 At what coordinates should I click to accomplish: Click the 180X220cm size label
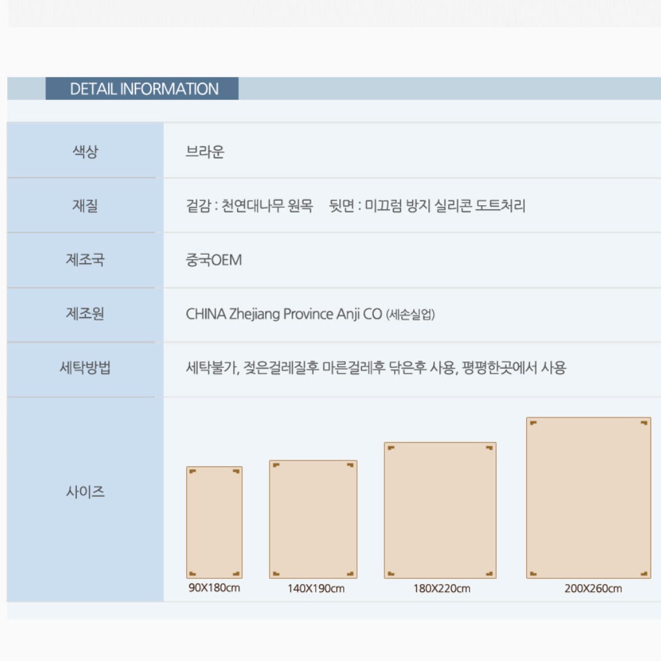[x=442, y=589]
